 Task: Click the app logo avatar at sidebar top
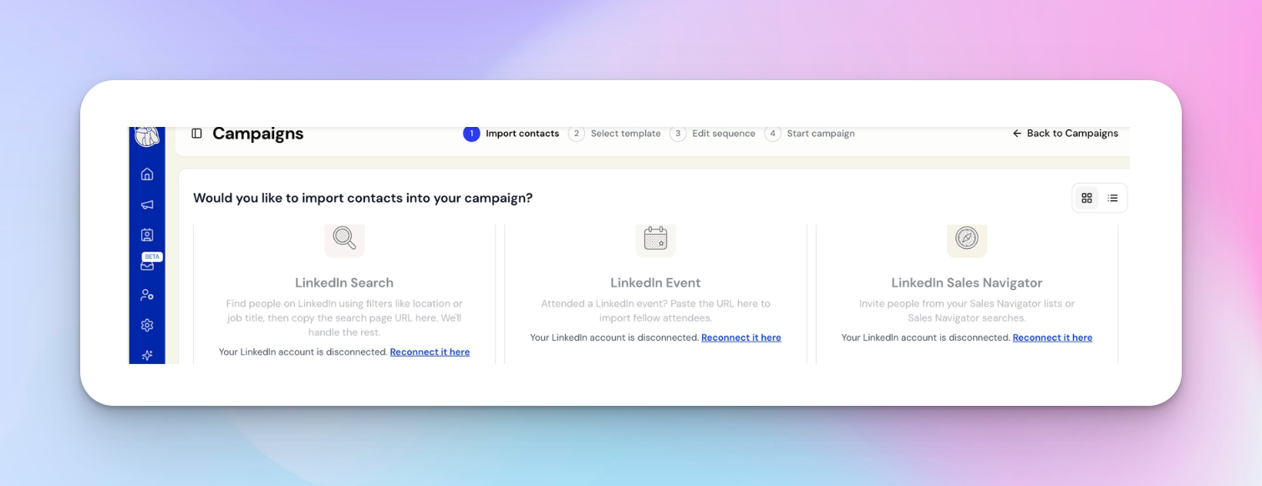[x=147, y=136]
